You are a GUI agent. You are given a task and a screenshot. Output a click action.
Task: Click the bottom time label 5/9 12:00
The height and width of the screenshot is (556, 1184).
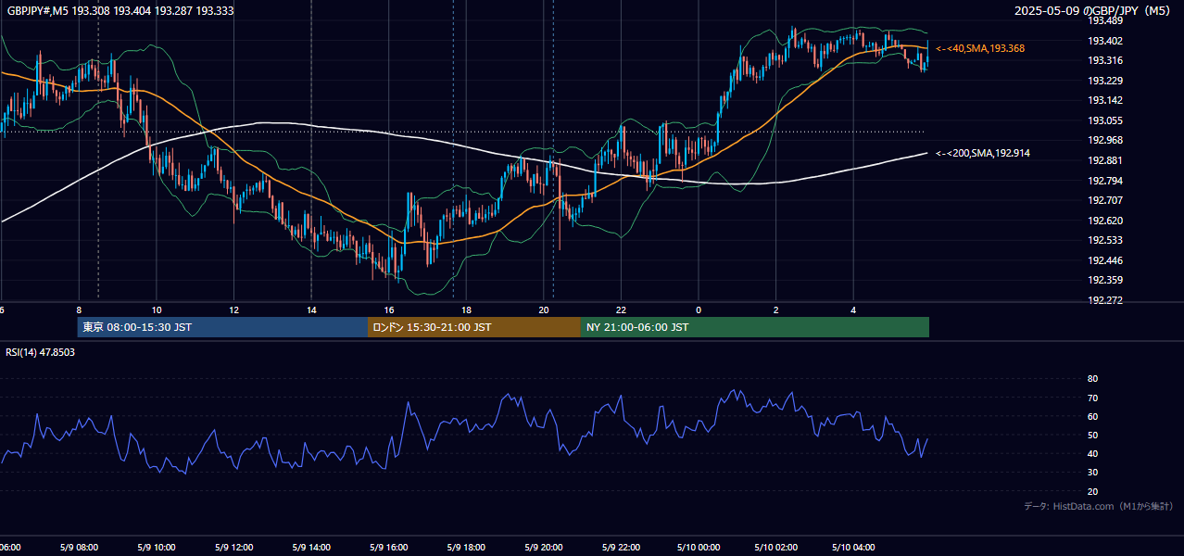coord(233,548)
